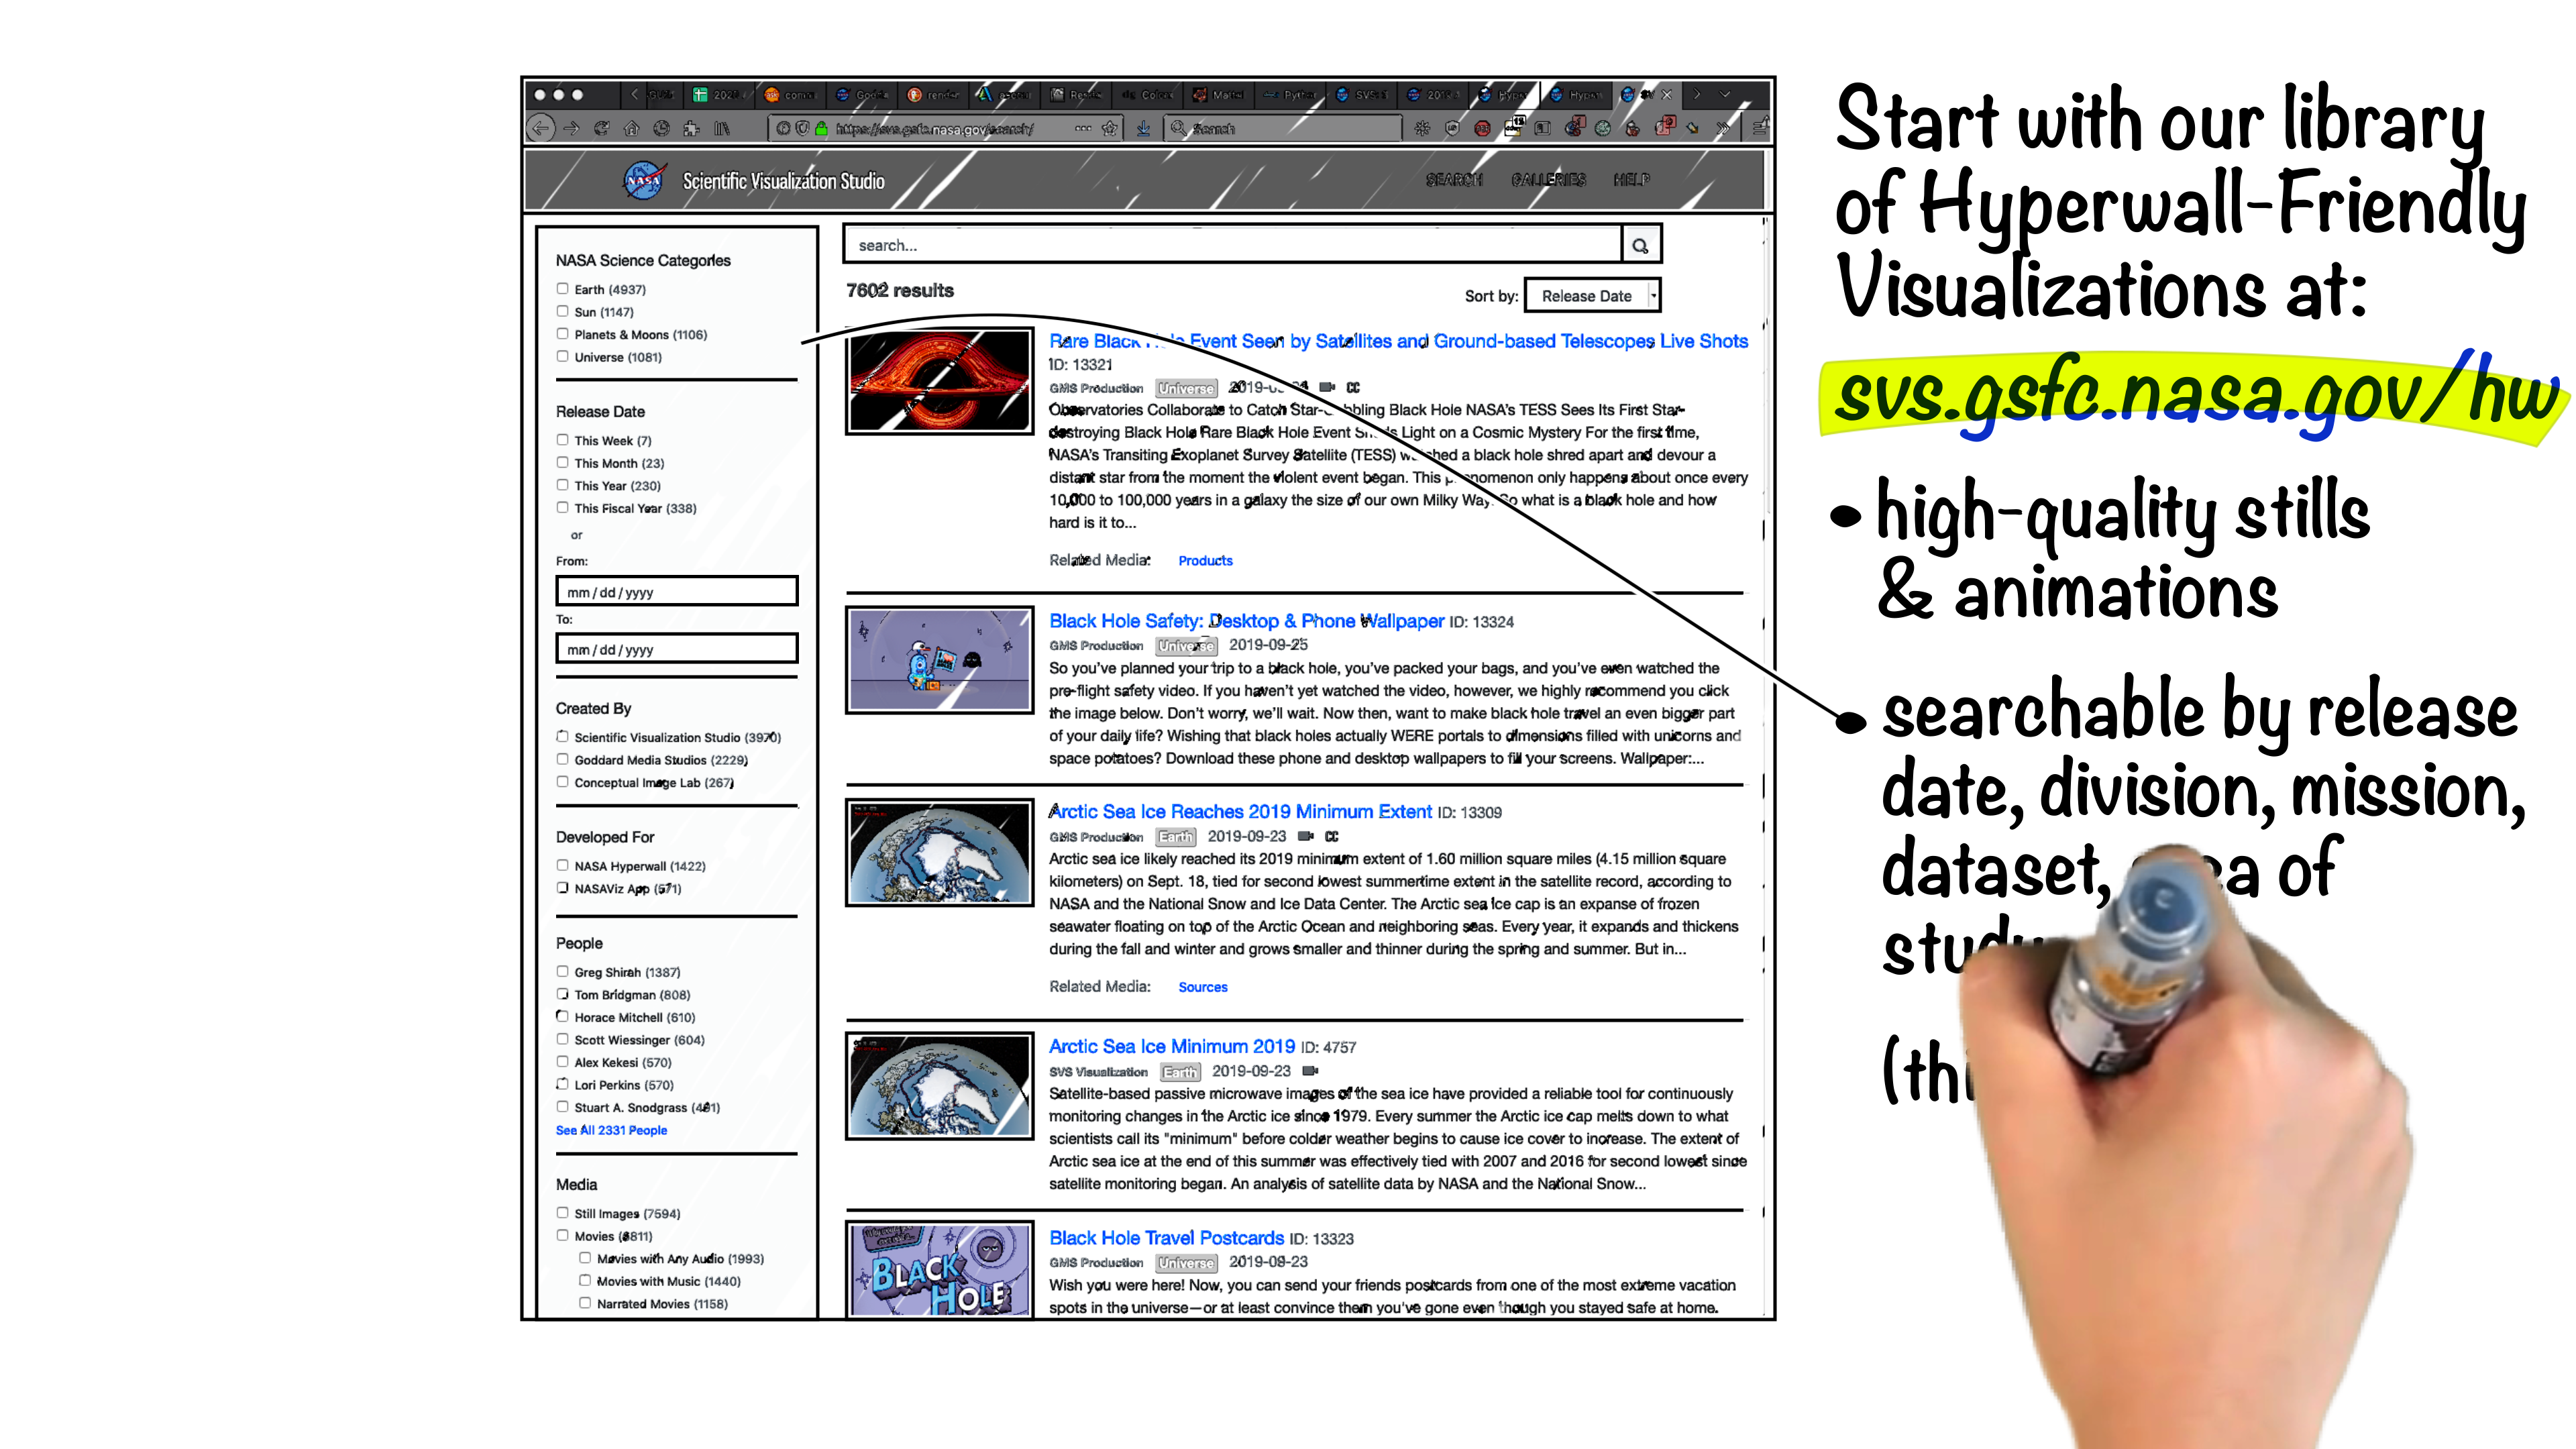Bookmark this page with the star icon
The width and height of the screenshot is (2576, 1449).
click(x=1110, y=128)
